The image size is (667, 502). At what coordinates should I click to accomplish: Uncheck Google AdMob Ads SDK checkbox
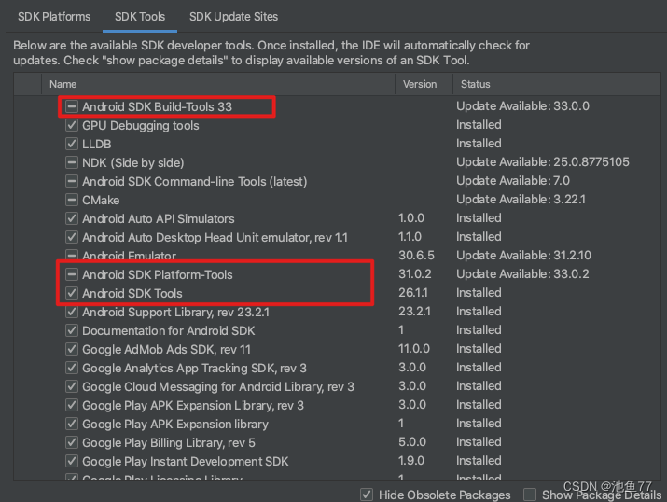(72, 349)
